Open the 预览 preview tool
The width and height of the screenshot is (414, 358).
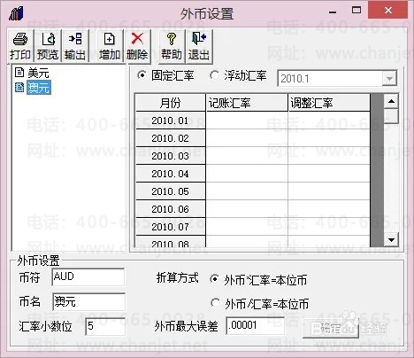(48, 46)
